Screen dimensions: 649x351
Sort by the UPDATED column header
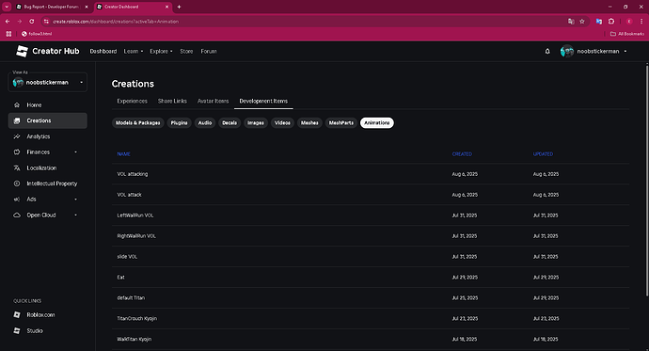[543, 154]
